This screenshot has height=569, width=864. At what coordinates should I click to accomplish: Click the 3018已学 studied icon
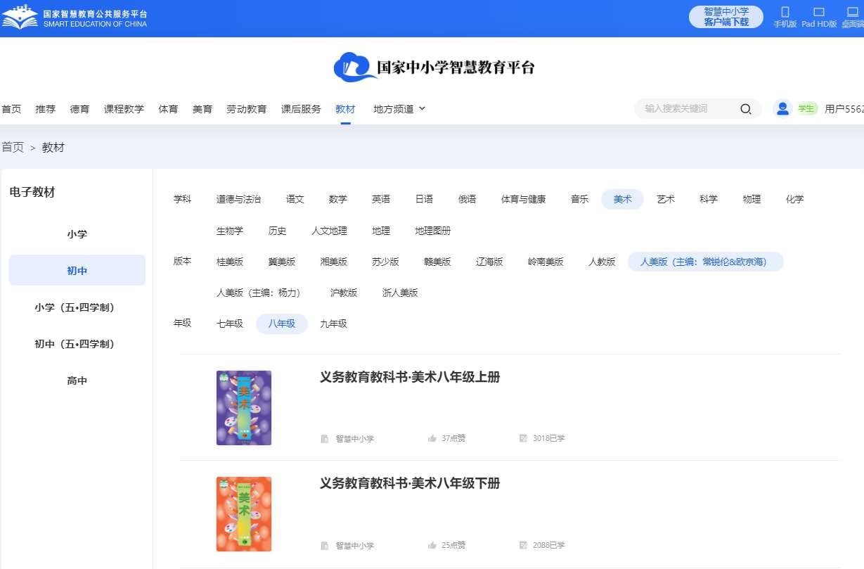tap(523, 438)
